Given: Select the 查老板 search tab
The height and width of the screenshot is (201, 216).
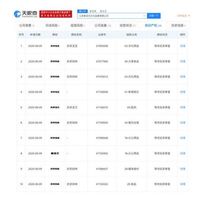Looking at the screenshot, I should click(93, 11).
